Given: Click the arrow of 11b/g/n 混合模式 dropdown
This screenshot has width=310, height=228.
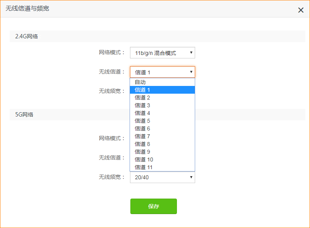Looking at the screenshot, I should 191,53.
